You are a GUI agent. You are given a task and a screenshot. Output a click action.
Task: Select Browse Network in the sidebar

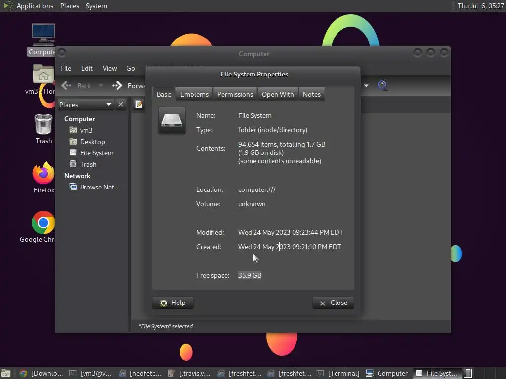click(100, 187)
